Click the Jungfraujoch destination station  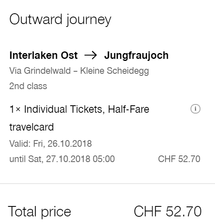(137, 55)
